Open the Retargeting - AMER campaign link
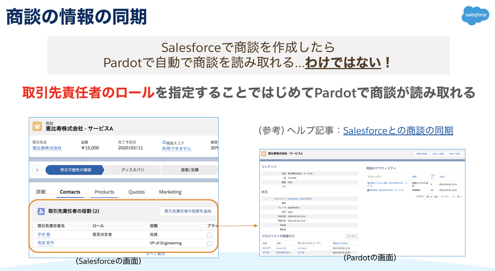Viewport: 495px width, 271px height. tap(296, 199)
